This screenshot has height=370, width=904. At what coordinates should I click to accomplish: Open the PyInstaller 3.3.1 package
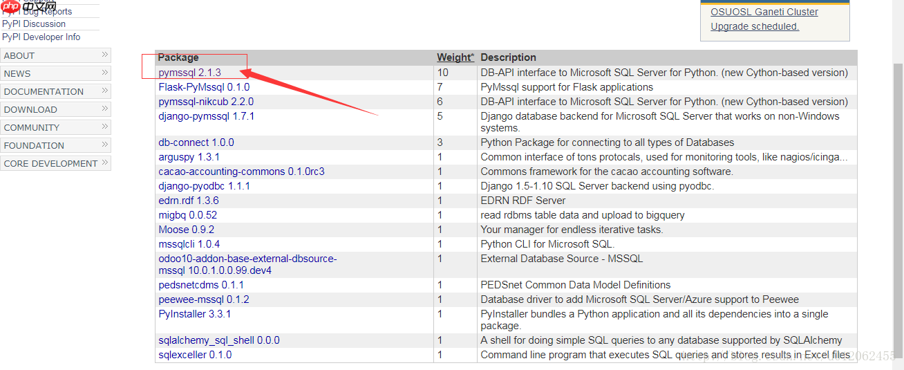[194, 314]
